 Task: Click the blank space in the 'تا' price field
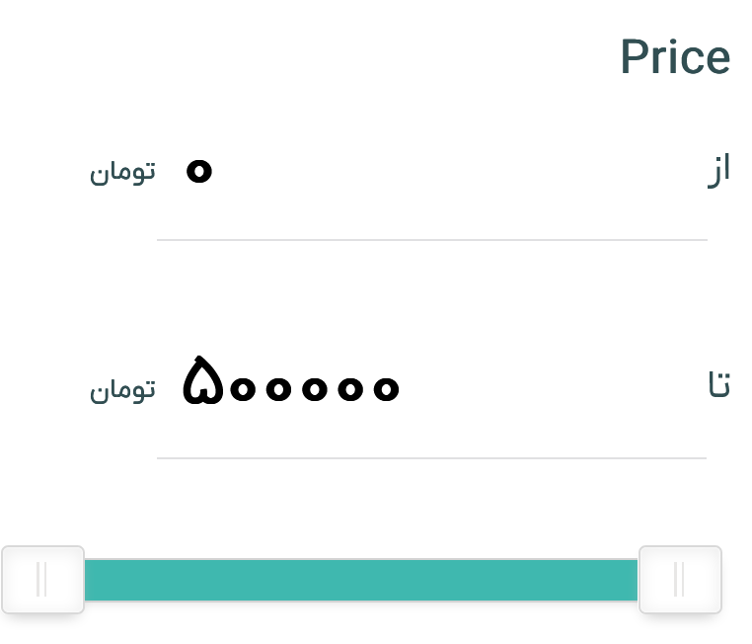pos(543,385)
